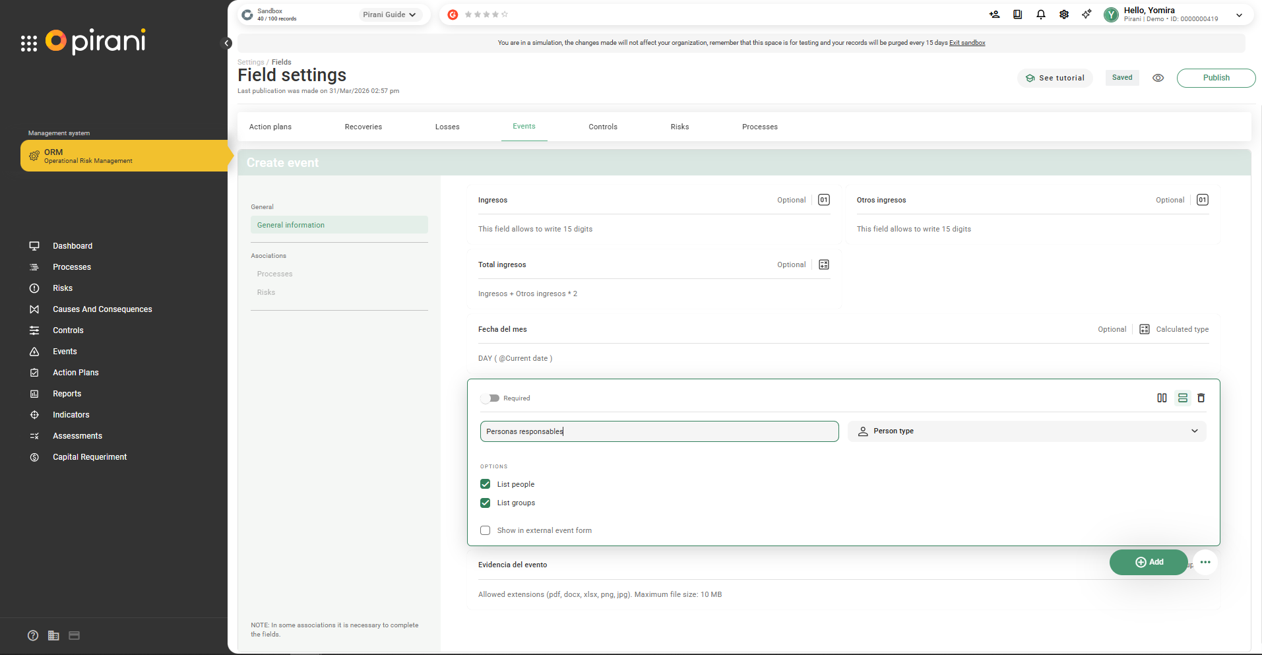Open the apps grid menu icon

(29, 44)
